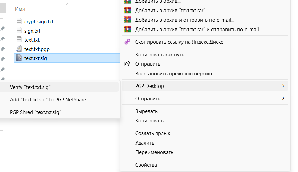
Task: Click the share icon next to Отправить
Action: coord(127,64)
